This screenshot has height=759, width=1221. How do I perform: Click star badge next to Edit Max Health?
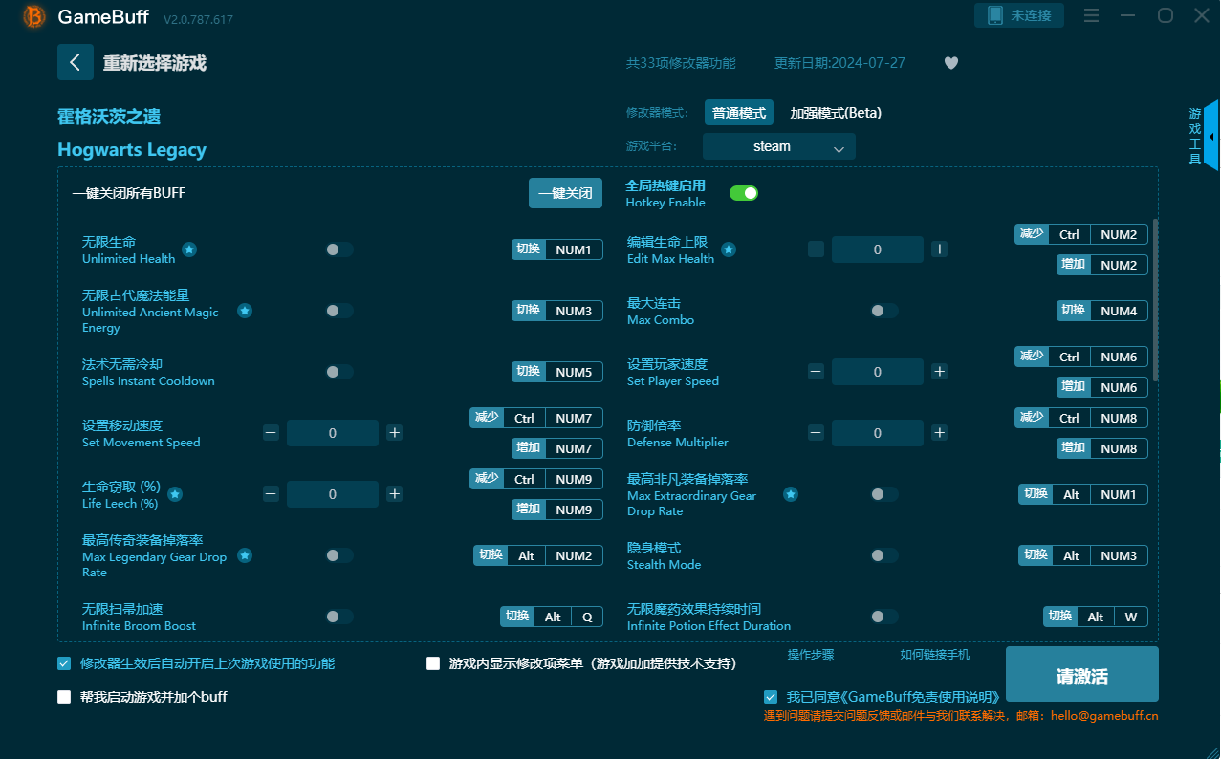point(729,249)
